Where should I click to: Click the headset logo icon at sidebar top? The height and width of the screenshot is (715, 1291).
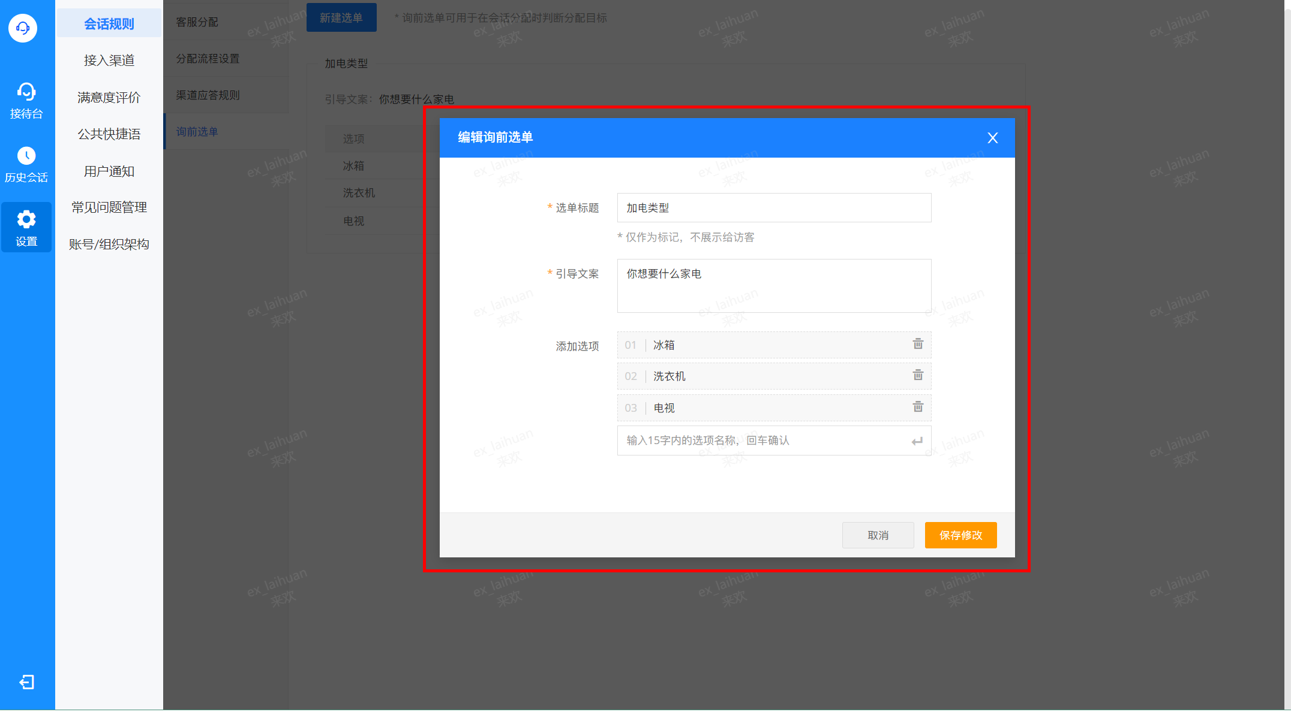coord(23,28)
